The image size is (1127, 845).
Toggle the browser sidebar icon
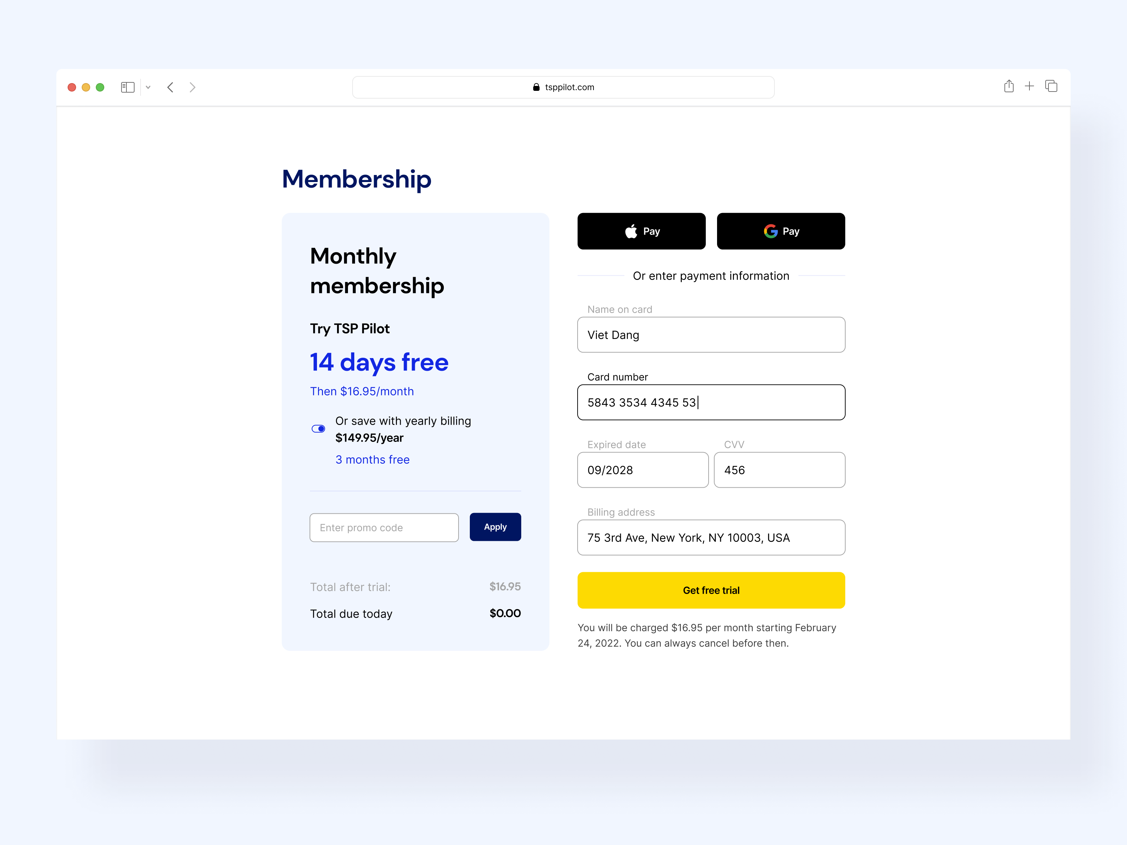pos(127,87)
